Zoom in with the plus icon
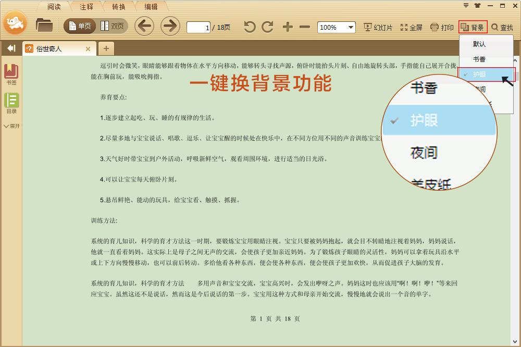The image size is (521, 347). [288, 27]
